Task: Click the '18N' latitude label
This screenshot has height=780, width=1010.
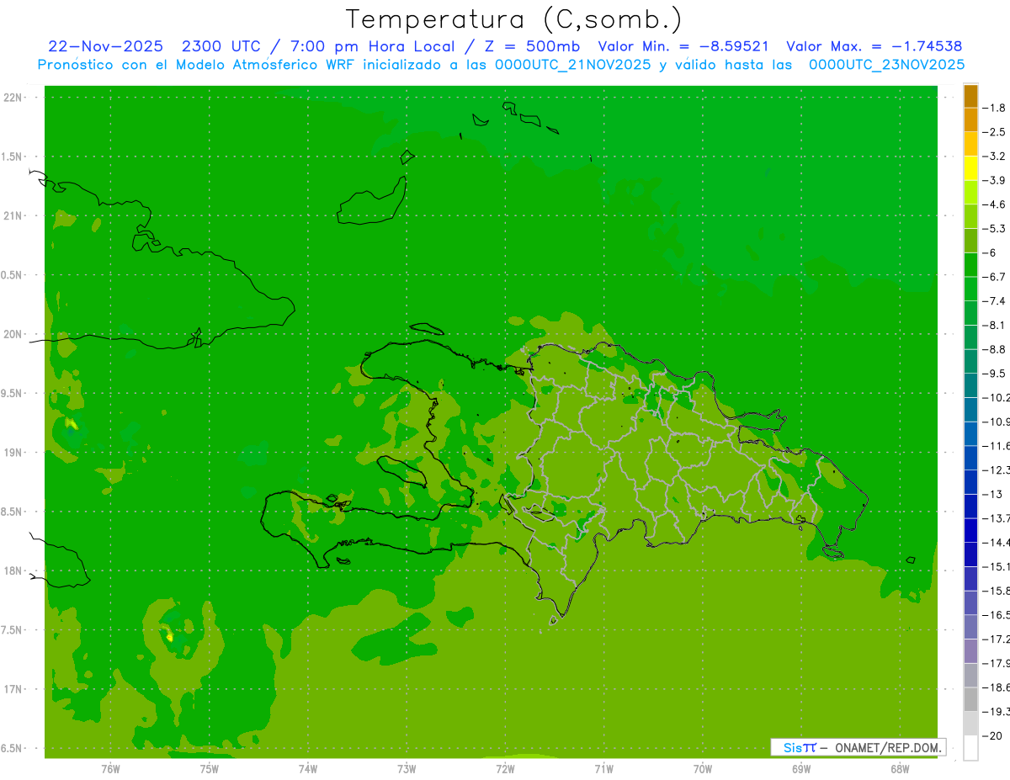Action: [13, 571]
